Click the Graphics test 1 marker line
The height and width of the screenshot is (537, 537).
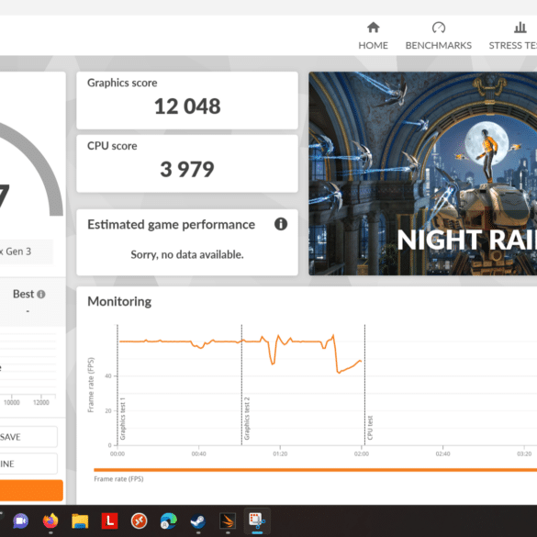tap(117, 385)
